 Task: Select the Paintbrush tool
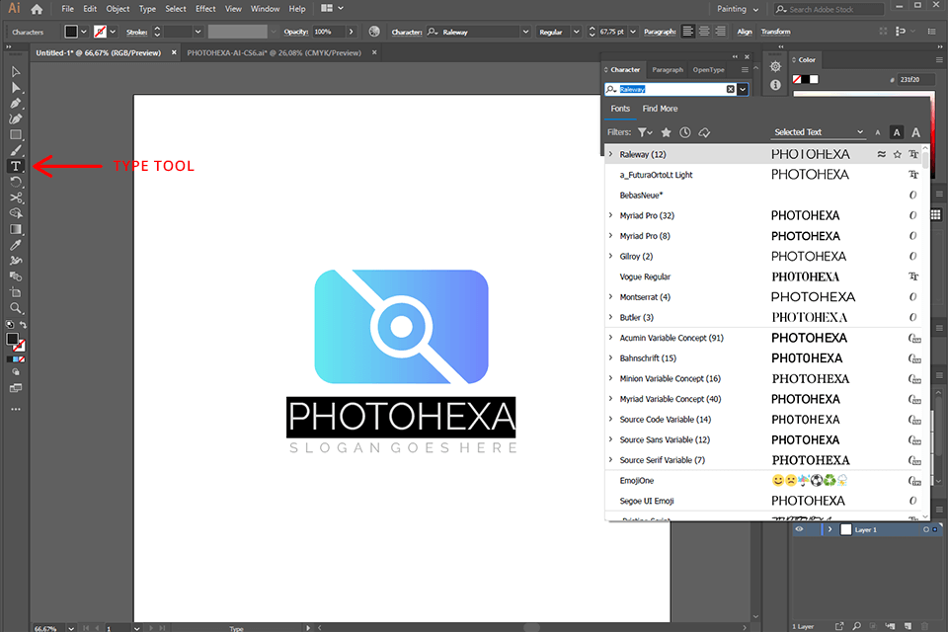(15, 149)
